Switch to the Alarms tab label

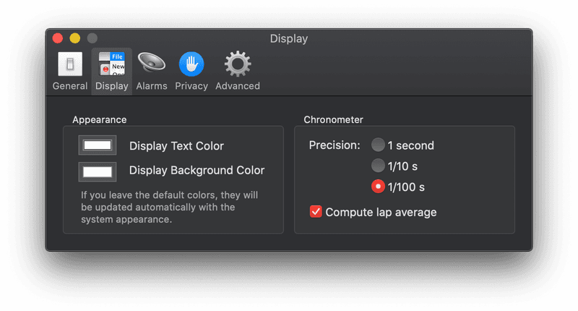(x=152, y=86)
